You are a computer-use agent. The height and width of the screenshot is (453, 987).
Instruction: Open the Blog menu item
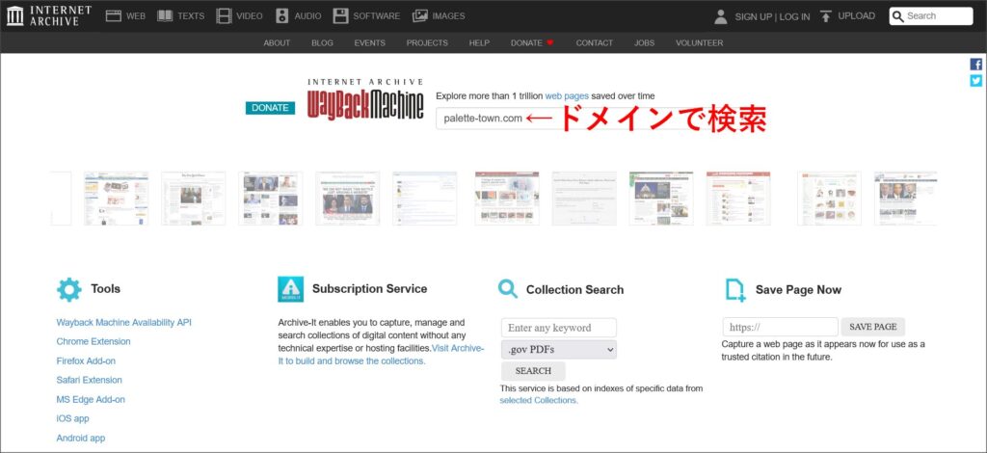[x=322, y=43]
